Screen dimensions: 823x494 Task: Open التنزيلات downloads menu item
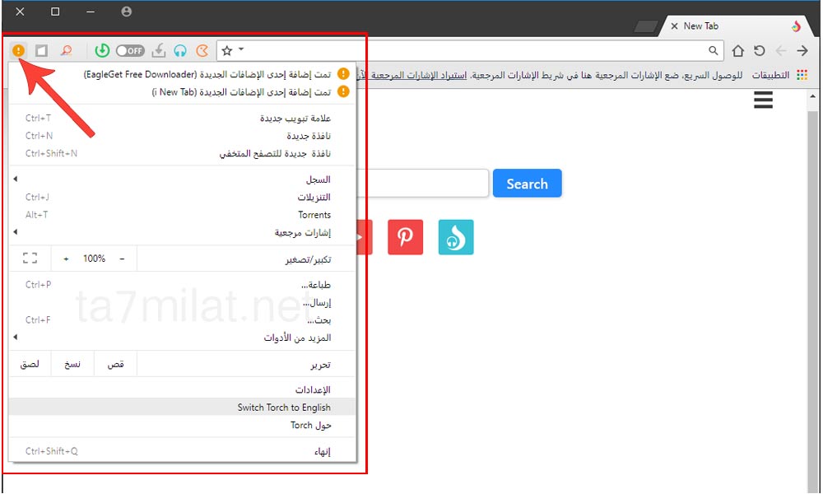point(182,198)
